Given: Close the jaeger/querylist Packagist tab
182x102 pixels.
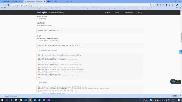Looking at the screenshot, I should 45,2.
